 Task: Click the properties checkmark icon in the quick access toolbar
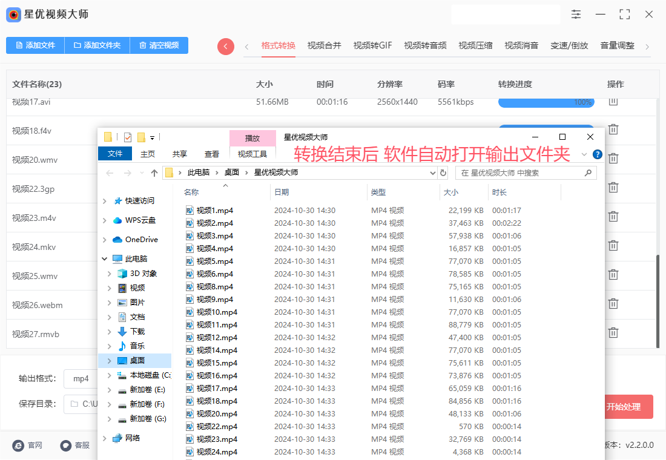click(127, 137)
